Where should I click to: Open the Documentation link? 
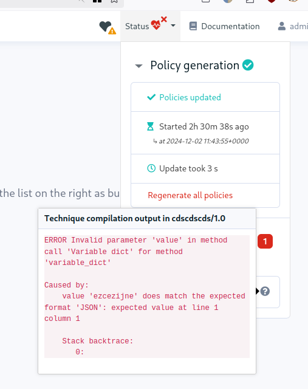point(230,26)
